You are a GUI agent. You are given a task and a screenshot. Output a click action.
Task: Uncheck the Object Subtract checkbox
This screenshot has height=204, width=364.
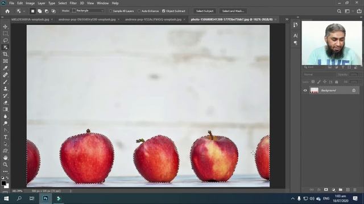(164, 11)
